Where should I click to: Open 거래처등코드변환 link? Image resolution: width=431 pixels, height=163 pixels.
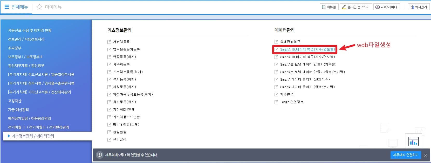[x=126, y=117]
